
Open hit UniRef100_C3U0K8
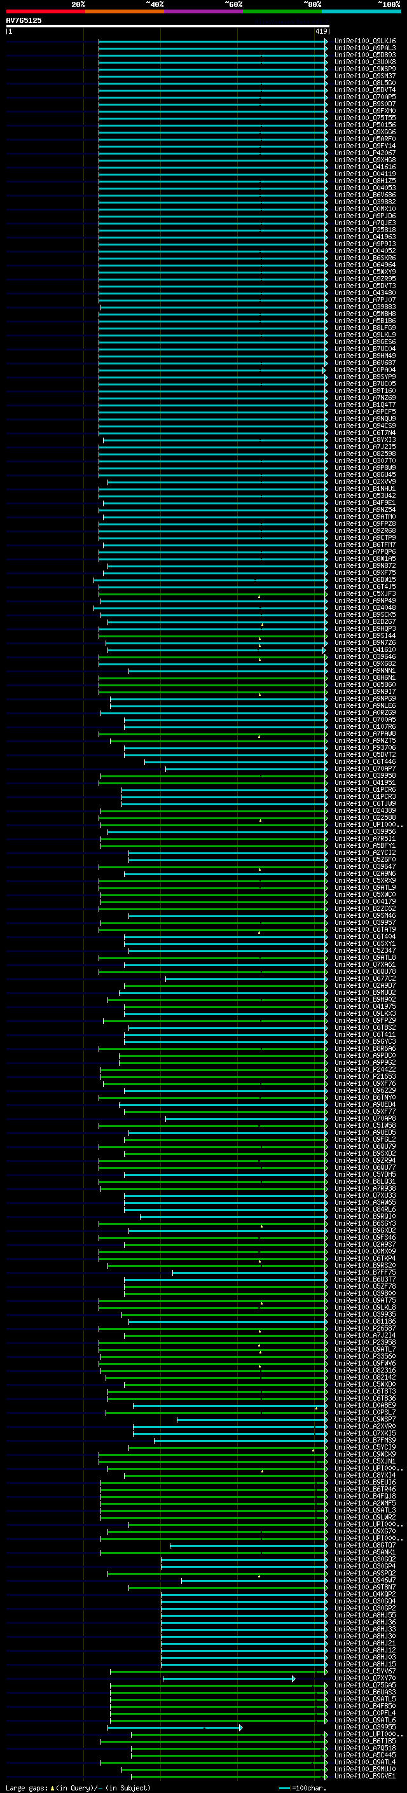(x=364, y=62)
